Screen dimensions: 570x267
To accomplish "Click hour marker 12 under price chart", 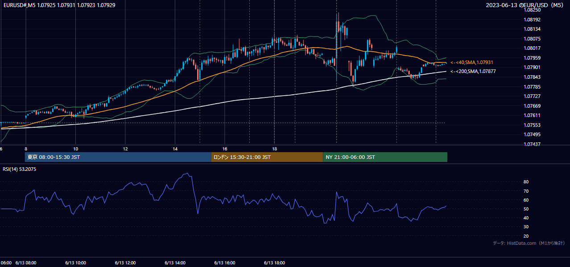I will point(125,149).
